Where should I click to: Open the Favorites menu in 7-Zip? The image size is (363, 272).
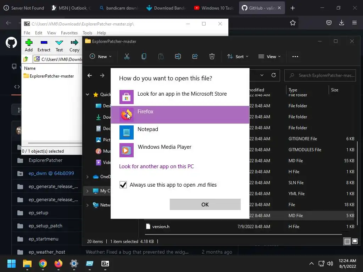69,33
